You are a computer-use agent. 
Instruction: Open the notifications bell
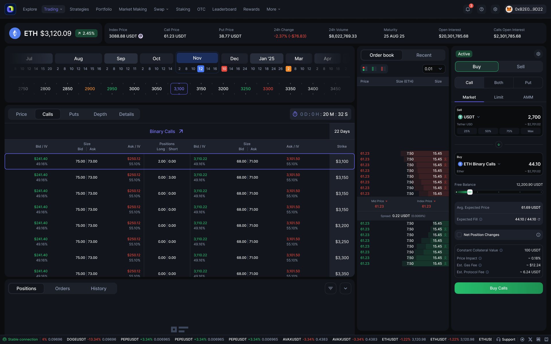[467, 9]
